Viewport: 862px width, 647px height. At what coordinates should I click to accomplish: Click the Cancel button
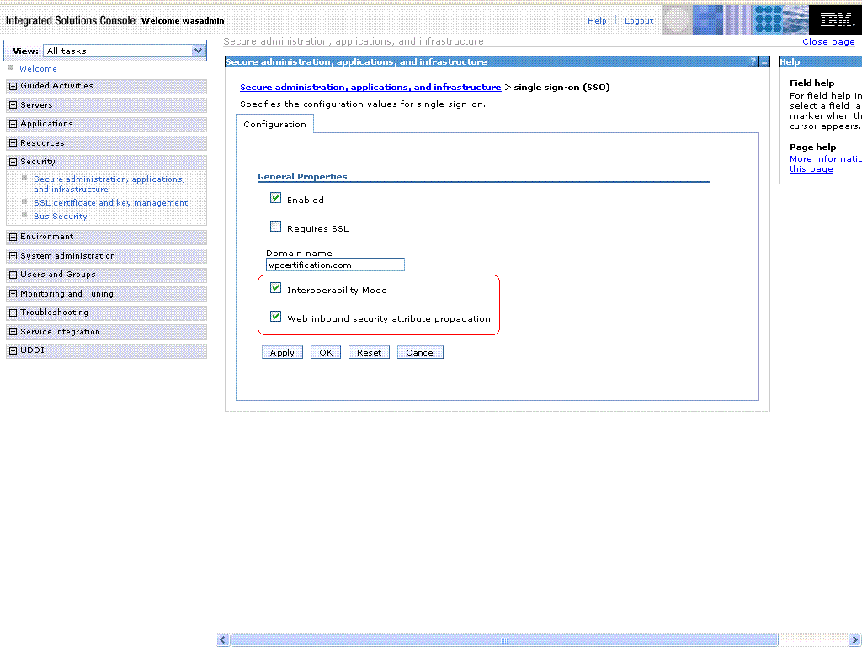pyautogui.click(x=420, y=352)
